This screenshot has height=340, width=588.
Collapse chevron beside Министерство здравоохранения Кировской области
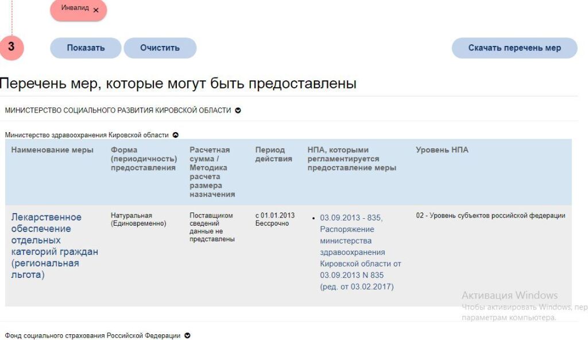click(176, 135)
